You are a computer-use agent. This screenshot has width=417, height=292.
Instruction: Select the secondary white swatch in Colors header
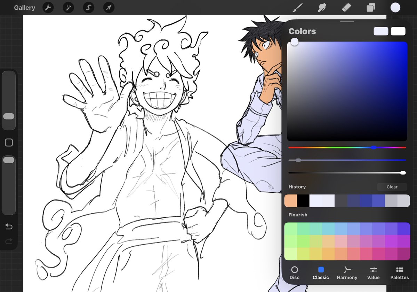tap(398, 31)
